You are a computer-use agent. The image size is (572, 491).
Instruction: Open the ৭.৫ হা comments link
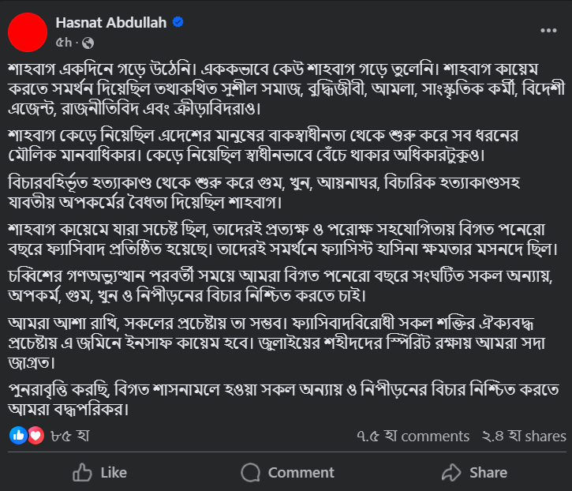413,436
